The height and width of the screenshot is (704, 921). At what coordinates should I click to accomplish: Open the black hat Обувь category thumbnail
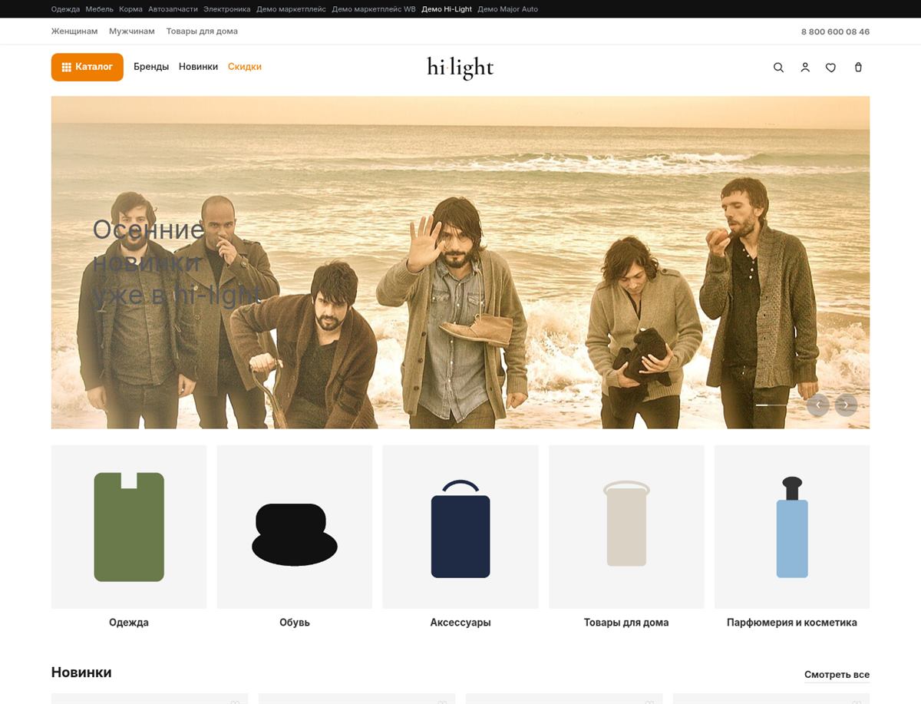(295, 527)
